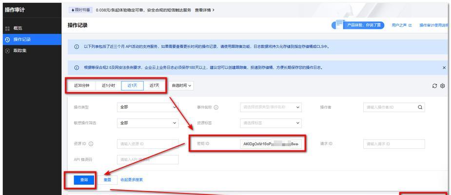
Task: Click the 重置 button
Action: click(107, 180)
